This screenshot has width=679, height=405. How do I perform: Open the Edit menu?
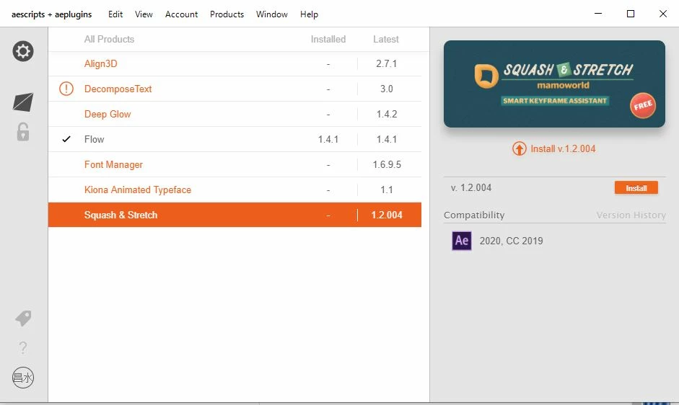coord(115,14)
